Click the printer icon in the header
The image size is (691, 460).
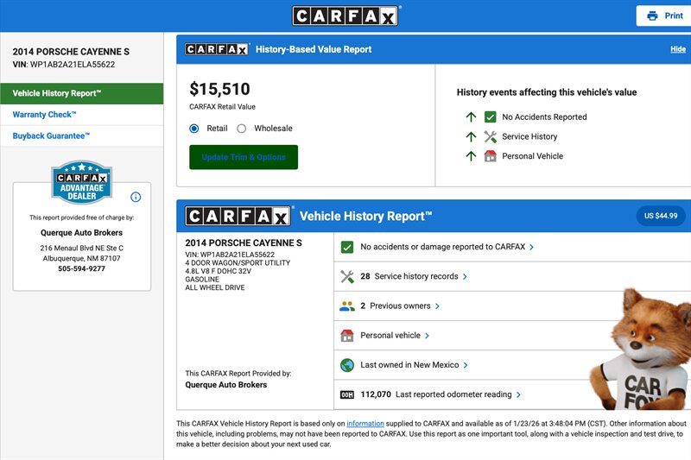pos(652,16)
